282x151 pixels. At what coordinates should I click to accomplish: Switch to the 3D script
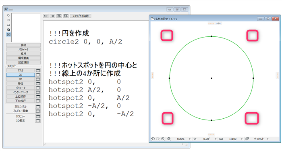coord(21,79)
